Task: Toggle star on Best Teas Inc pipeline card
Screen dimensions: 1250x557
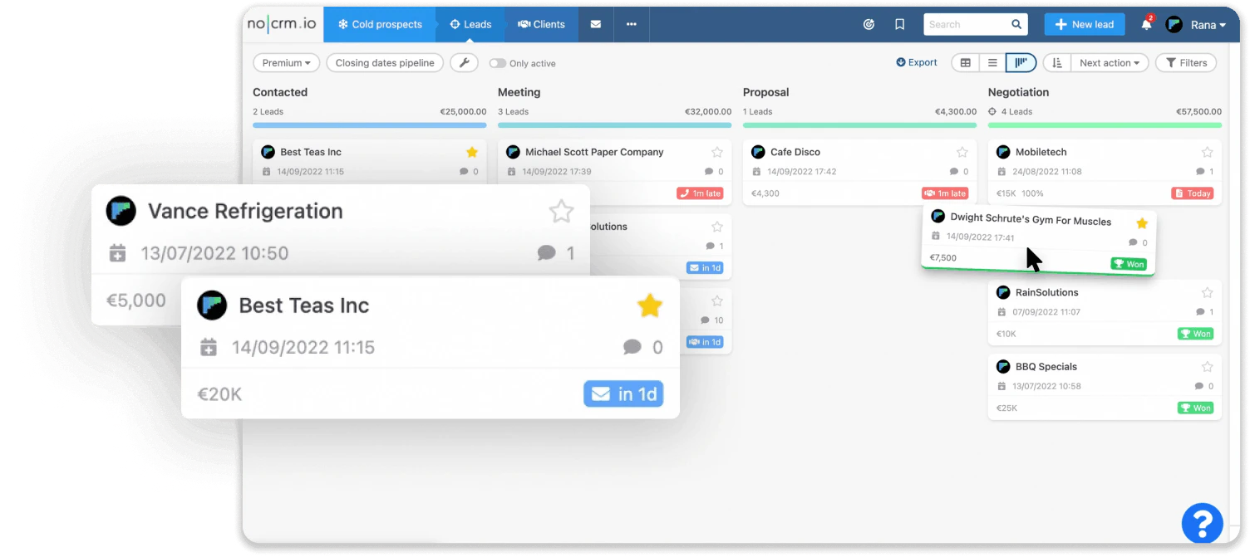Action: 472,152
